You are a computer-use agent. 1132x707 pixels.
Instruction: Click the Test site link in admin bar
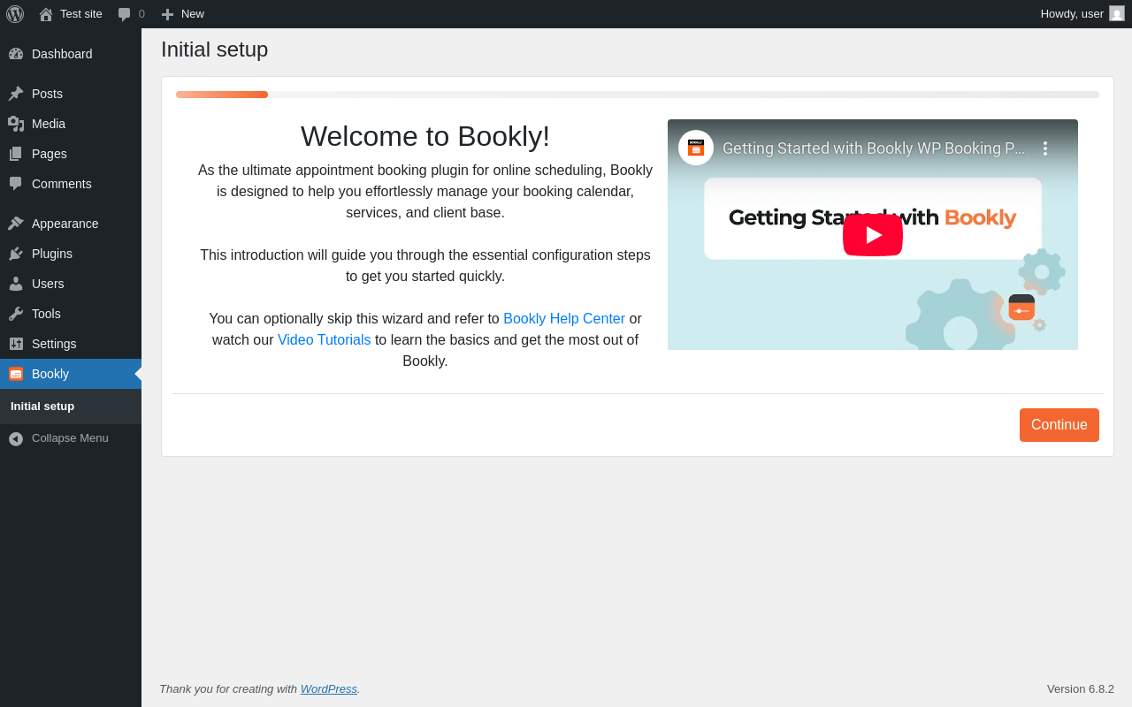click(81, 14)
